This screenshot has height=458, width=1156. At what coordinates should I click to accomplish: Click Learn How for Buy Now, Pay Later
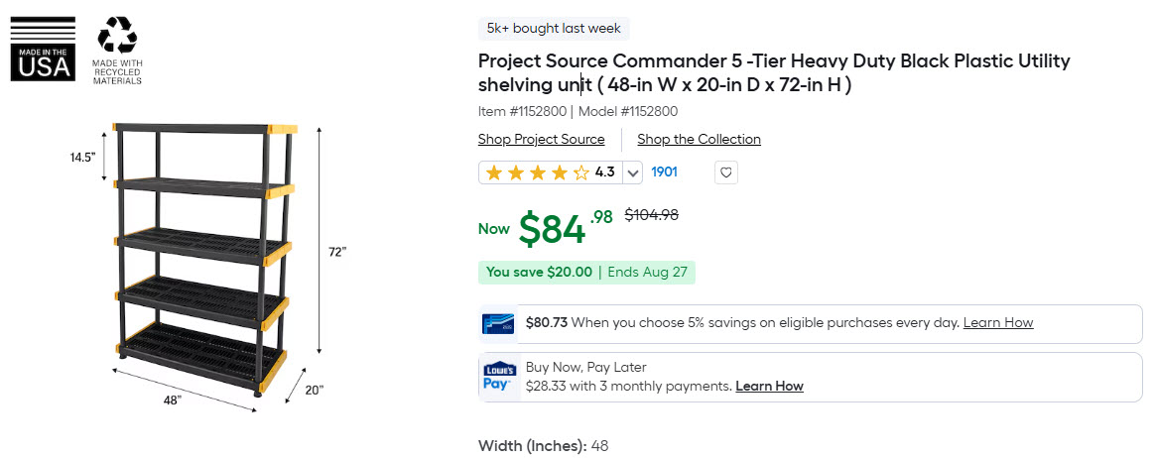tap(770, 386)
